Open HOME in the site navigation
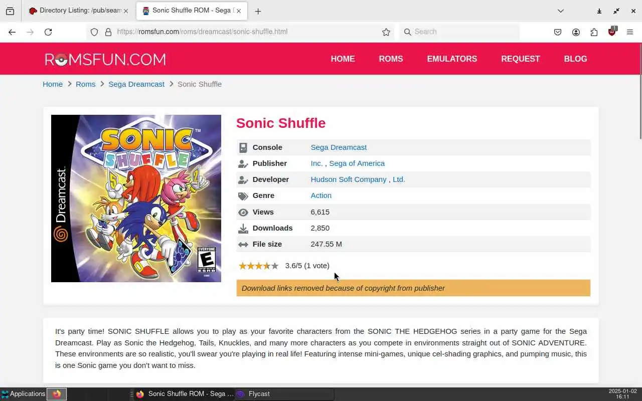This screenshot has height=401, width=642. pyautogui.click(x=343, y=59)
